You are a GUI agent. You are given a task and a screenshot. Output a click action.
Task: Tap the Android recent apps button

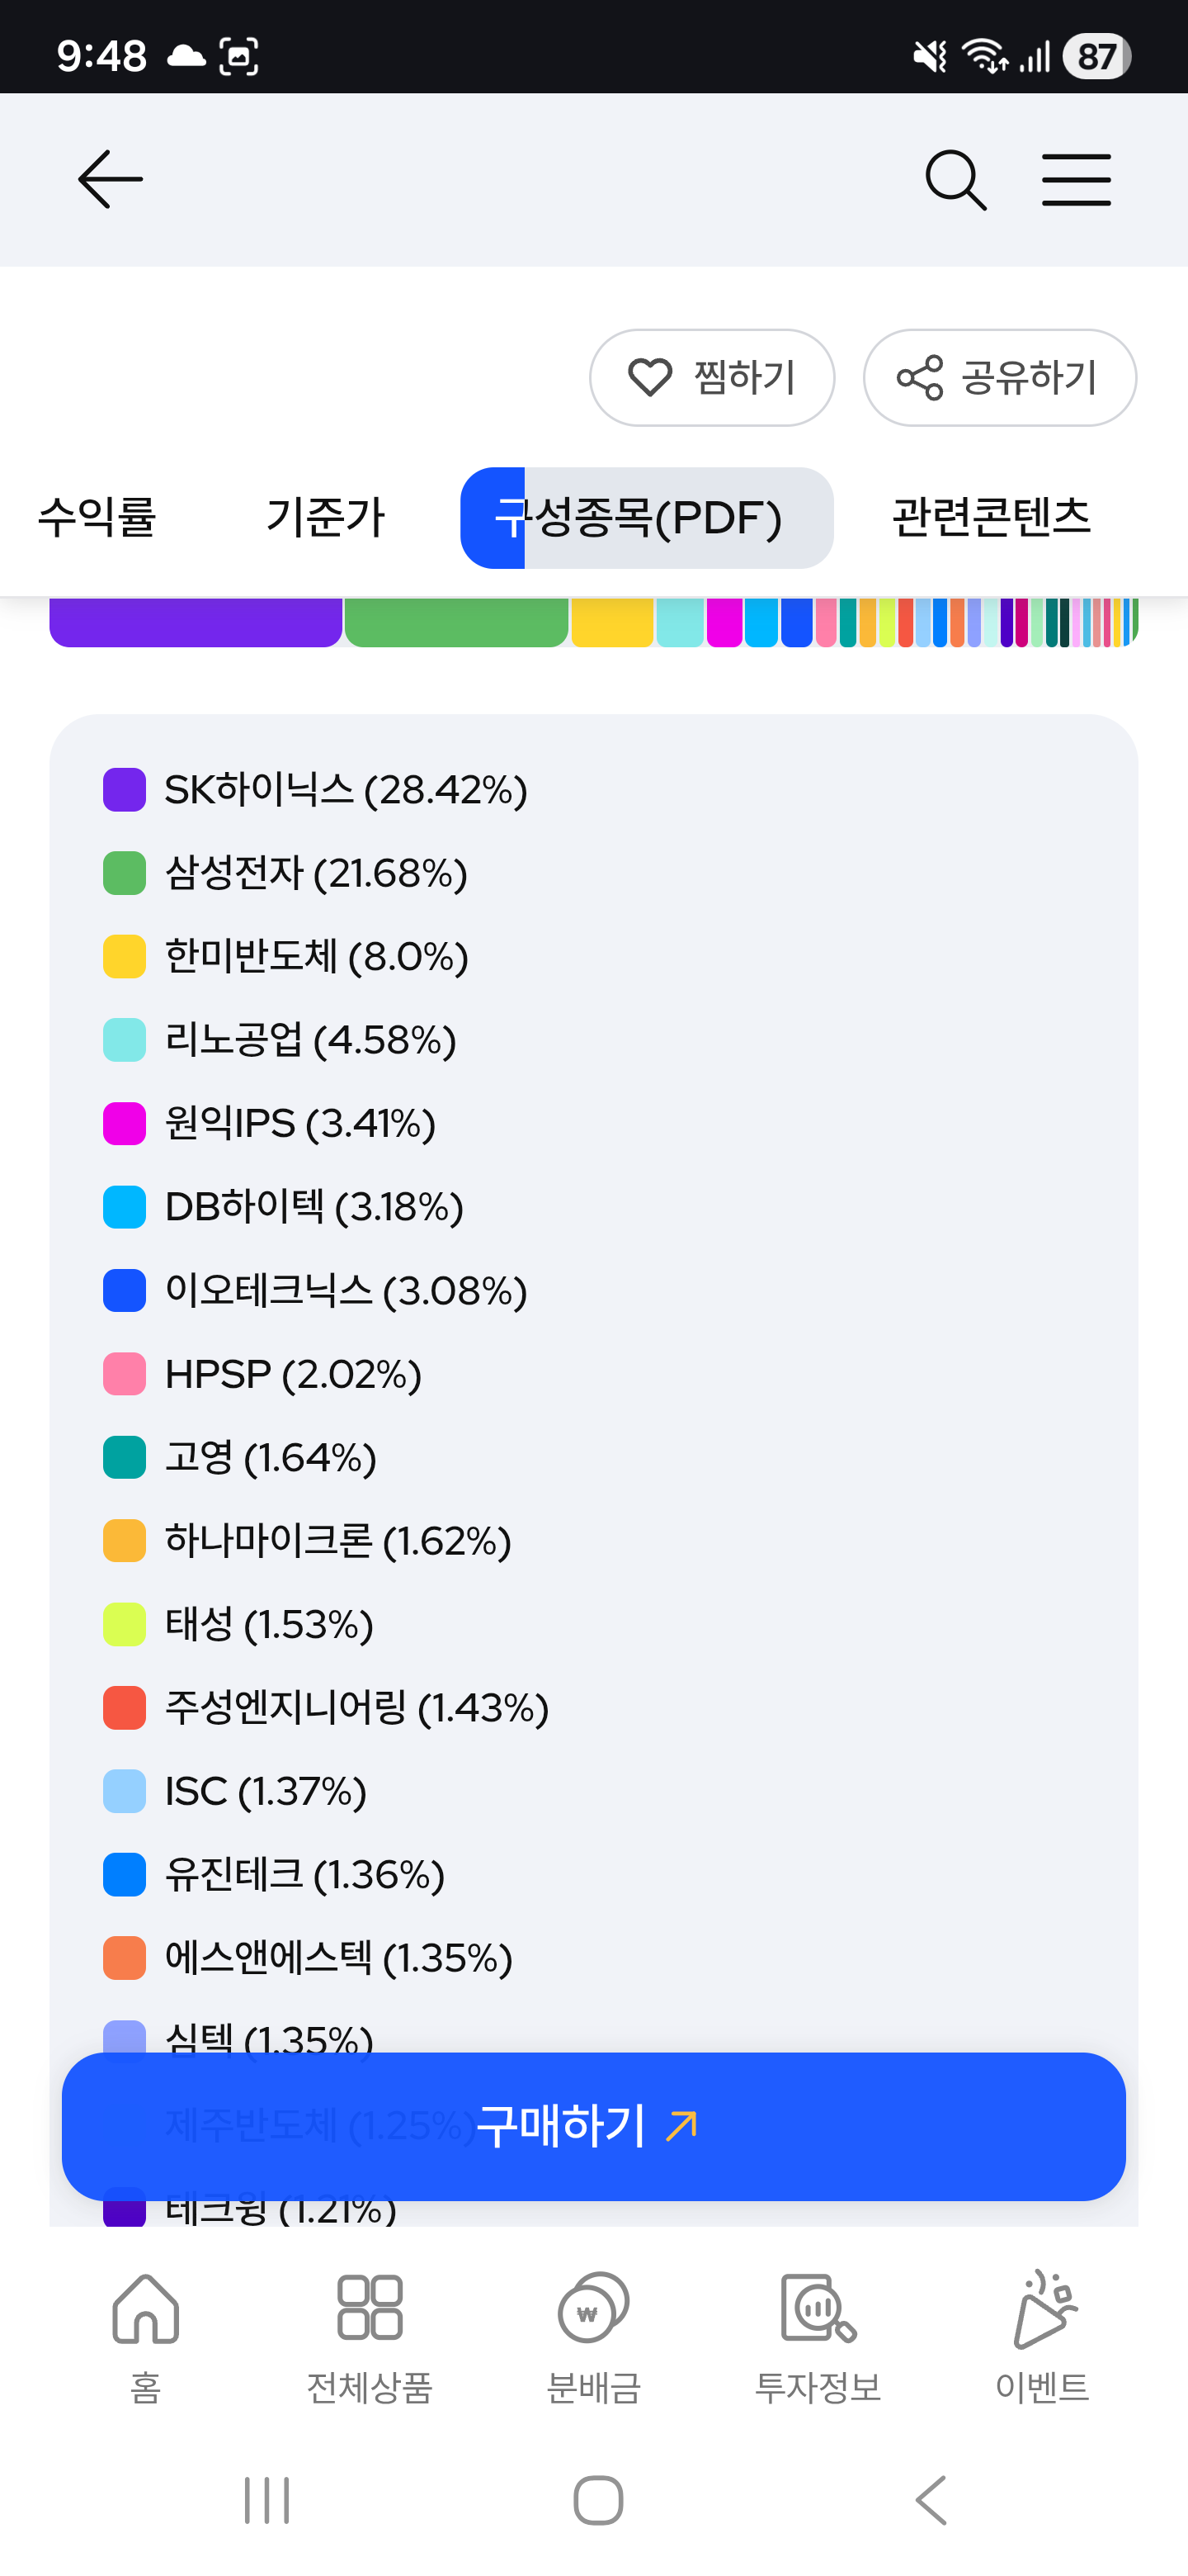[266, 2500]
